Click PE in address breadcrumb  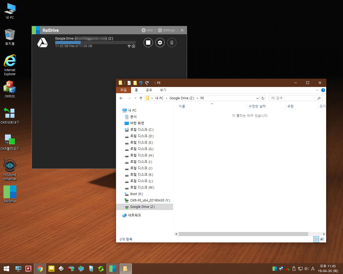[202, 98]
